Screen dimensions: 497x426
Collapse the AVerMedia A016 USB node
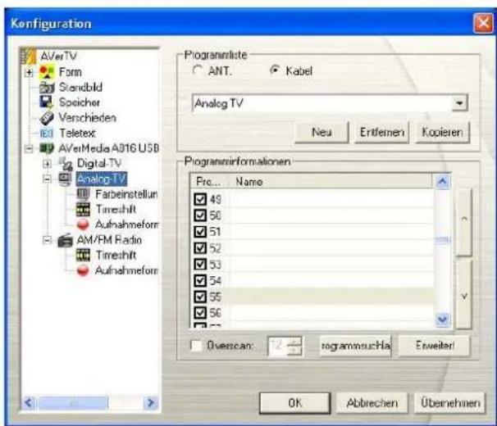[29, 148]
